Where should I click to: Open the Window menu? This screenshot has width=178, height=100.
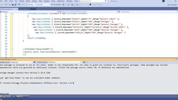tap(69, 1)
